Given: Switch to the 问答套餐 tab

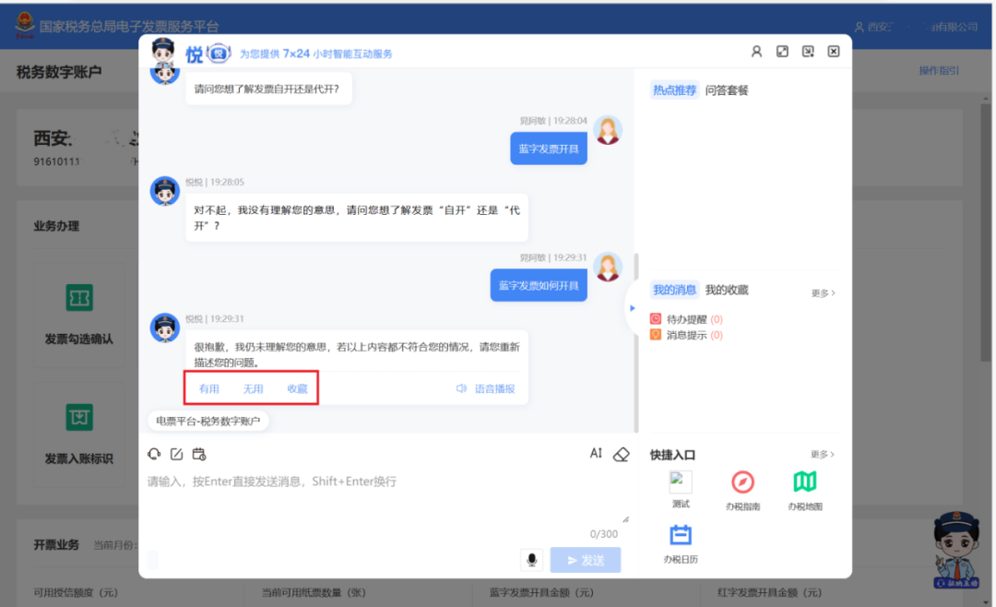Looking at the screenshot, I should [727, 90].
